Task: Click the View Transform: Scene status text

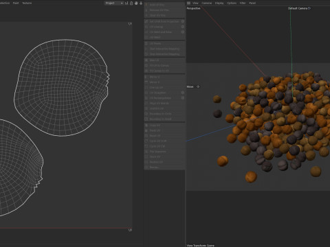Action: coord(201,246)
